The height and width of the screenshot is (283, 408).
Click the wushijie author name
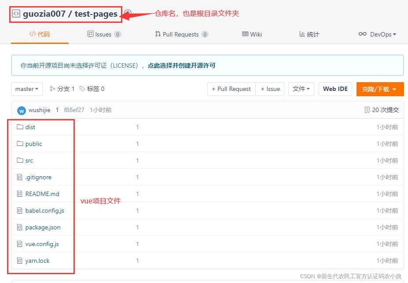tap(39, 110)
